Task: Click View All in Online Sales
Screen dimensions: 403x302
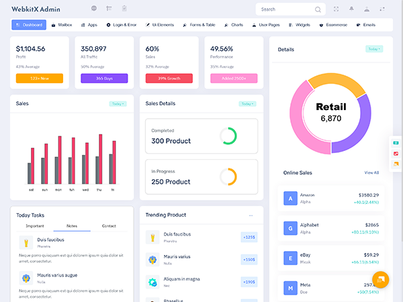Action: 371,172
